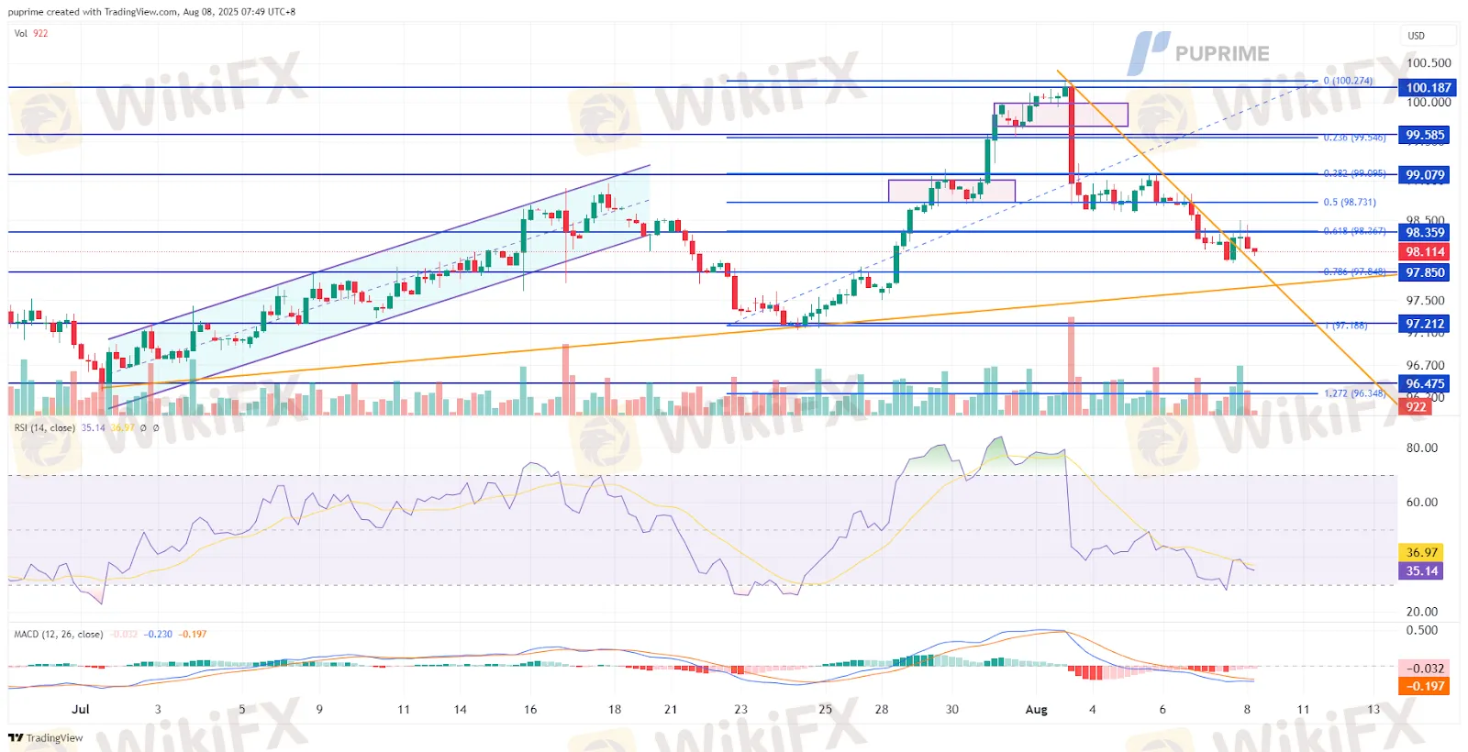
Task: Click the yellow 36.97 RSI value tag
Action: click(1421, 552)
